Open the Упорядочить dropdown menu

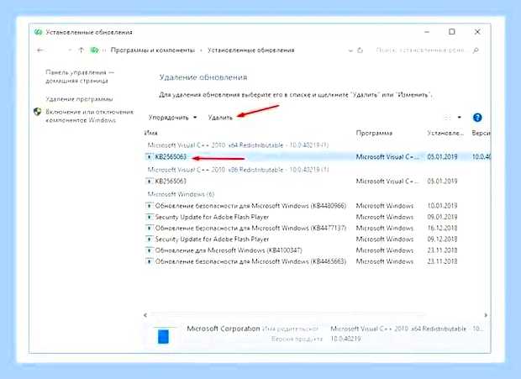click(172, 118)
